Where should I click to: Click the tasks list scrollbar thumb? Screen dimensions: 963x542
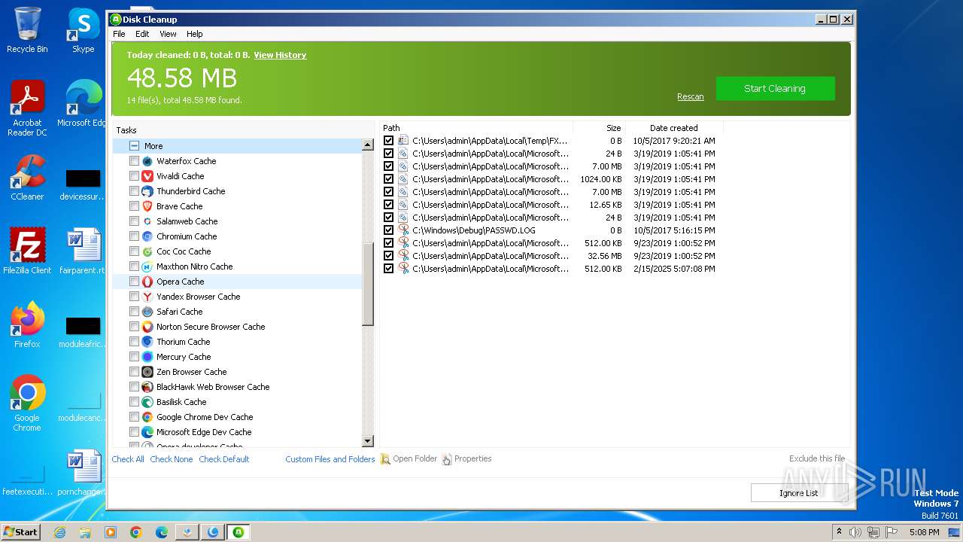(368, 283)
